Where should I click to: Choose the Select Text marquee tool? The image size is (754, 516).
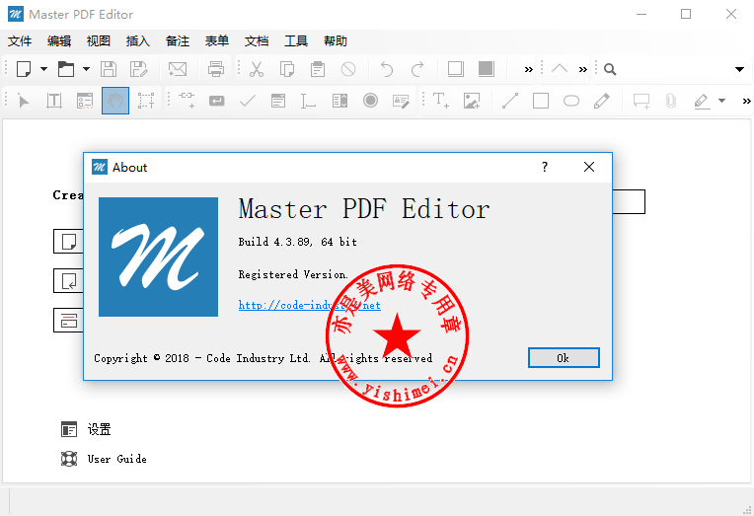(146, 101)
